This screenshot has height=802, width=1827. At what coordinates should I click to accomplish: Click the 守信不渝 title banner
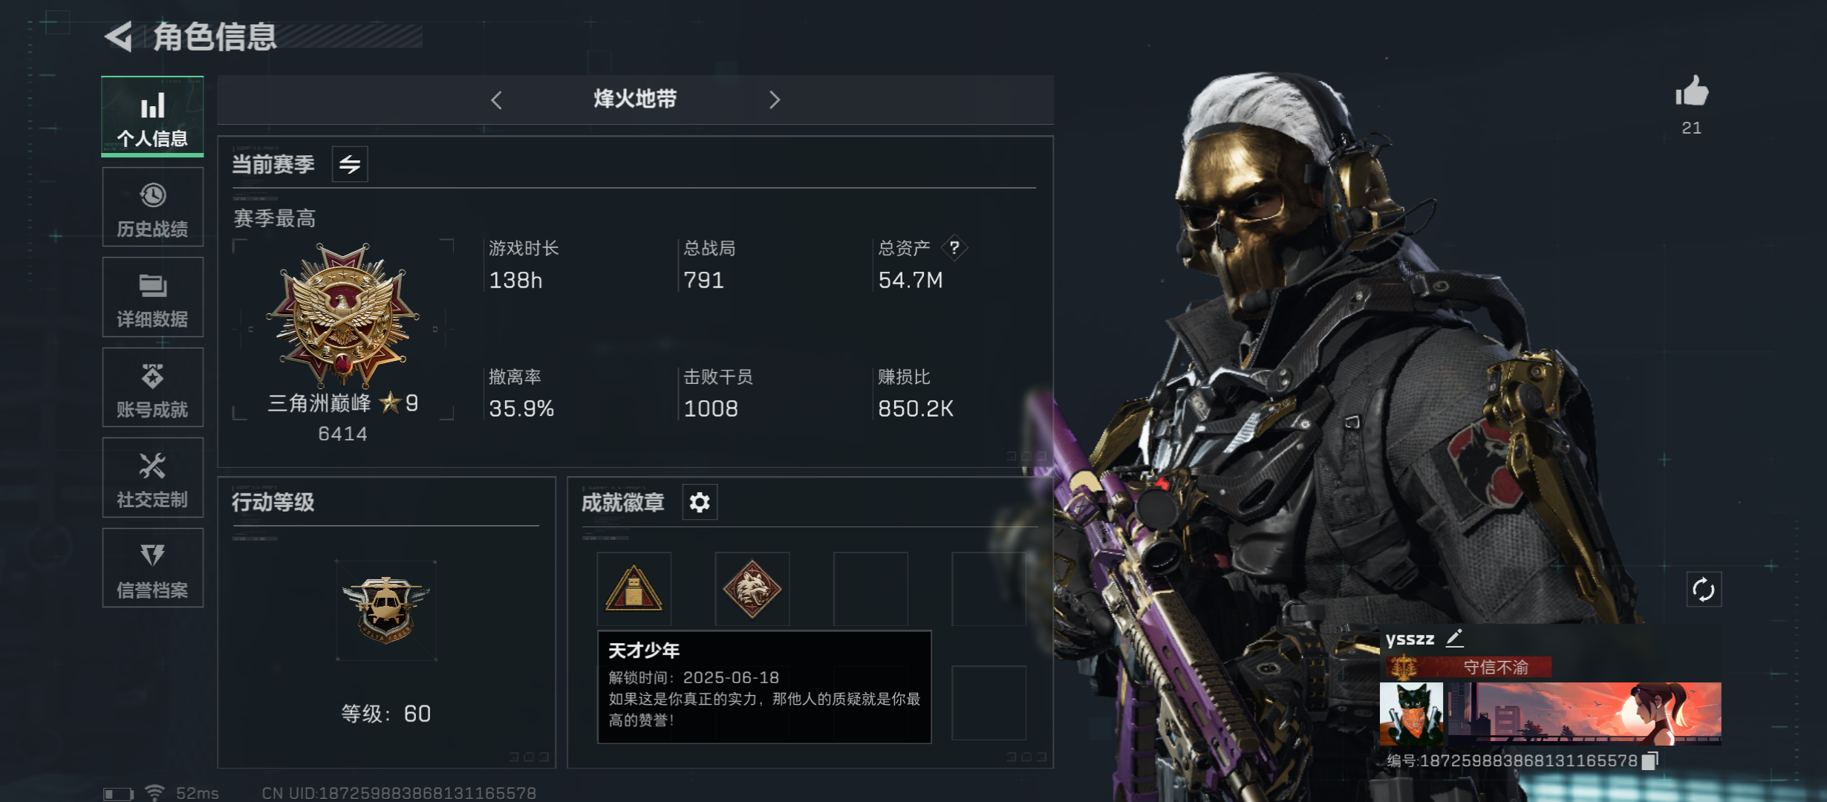pos(1467,667)
